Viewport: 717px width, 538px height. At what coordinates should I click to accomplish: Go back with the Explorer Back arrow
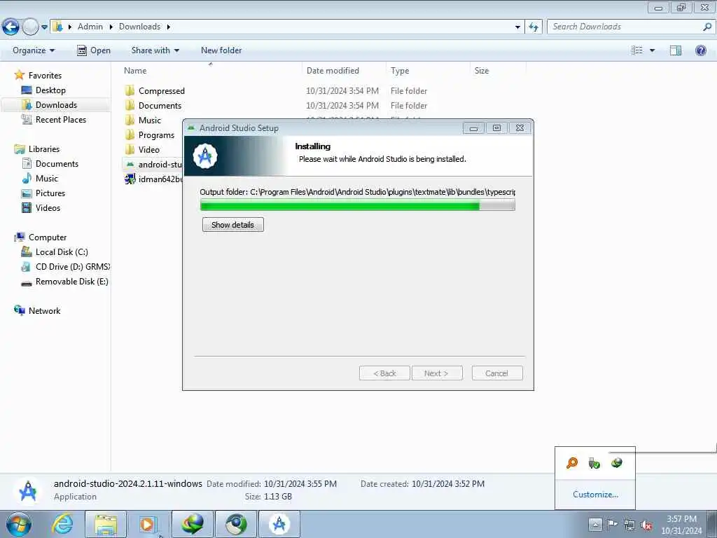coord(11,27)
